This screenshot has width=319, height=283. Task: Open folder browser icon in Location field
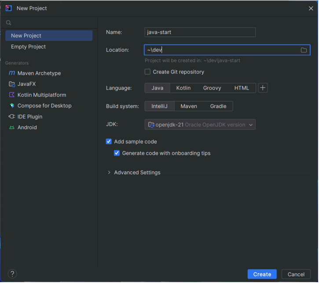pyautogui.click(x=304, y=50)
